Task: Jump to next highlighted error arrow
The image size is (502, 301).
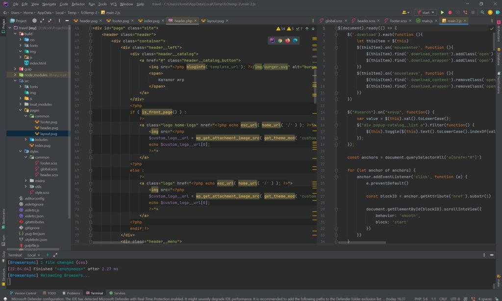Action: point(313,29)
